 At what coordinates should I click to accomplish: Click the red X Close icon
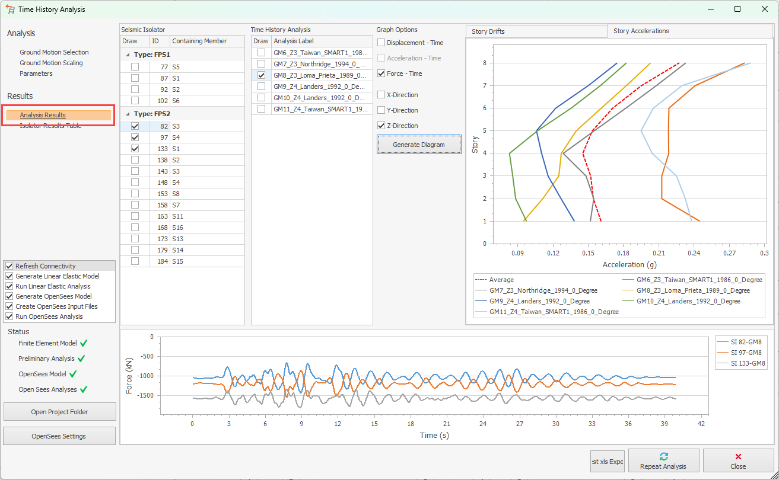coord(738,456)
